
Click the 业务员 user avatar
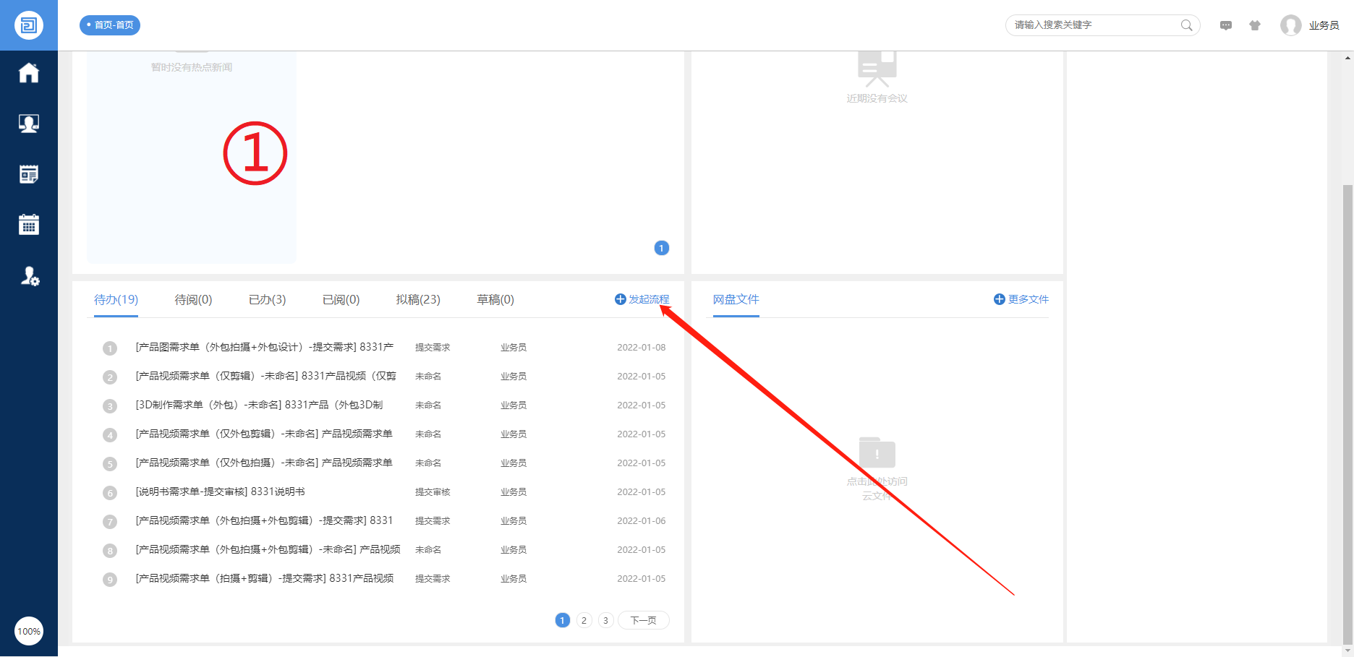1290,25
